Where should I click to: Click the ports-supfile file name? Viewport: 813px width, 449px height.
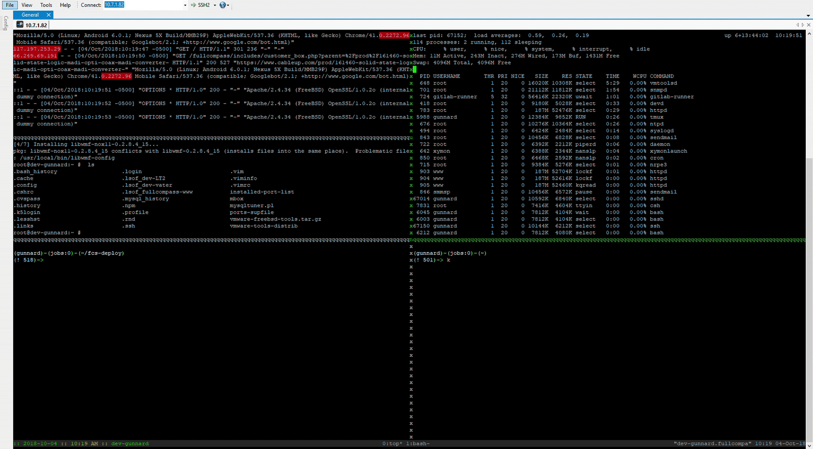click(x=252, y=212)
